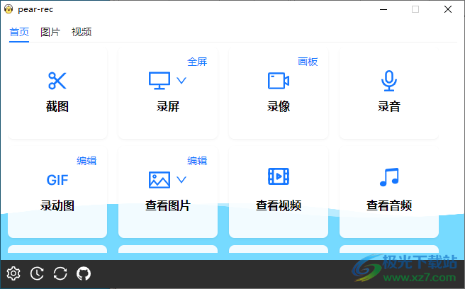Click the monitor screen-recording icon
Screen dimensions: 465x289
coord(159,80)
